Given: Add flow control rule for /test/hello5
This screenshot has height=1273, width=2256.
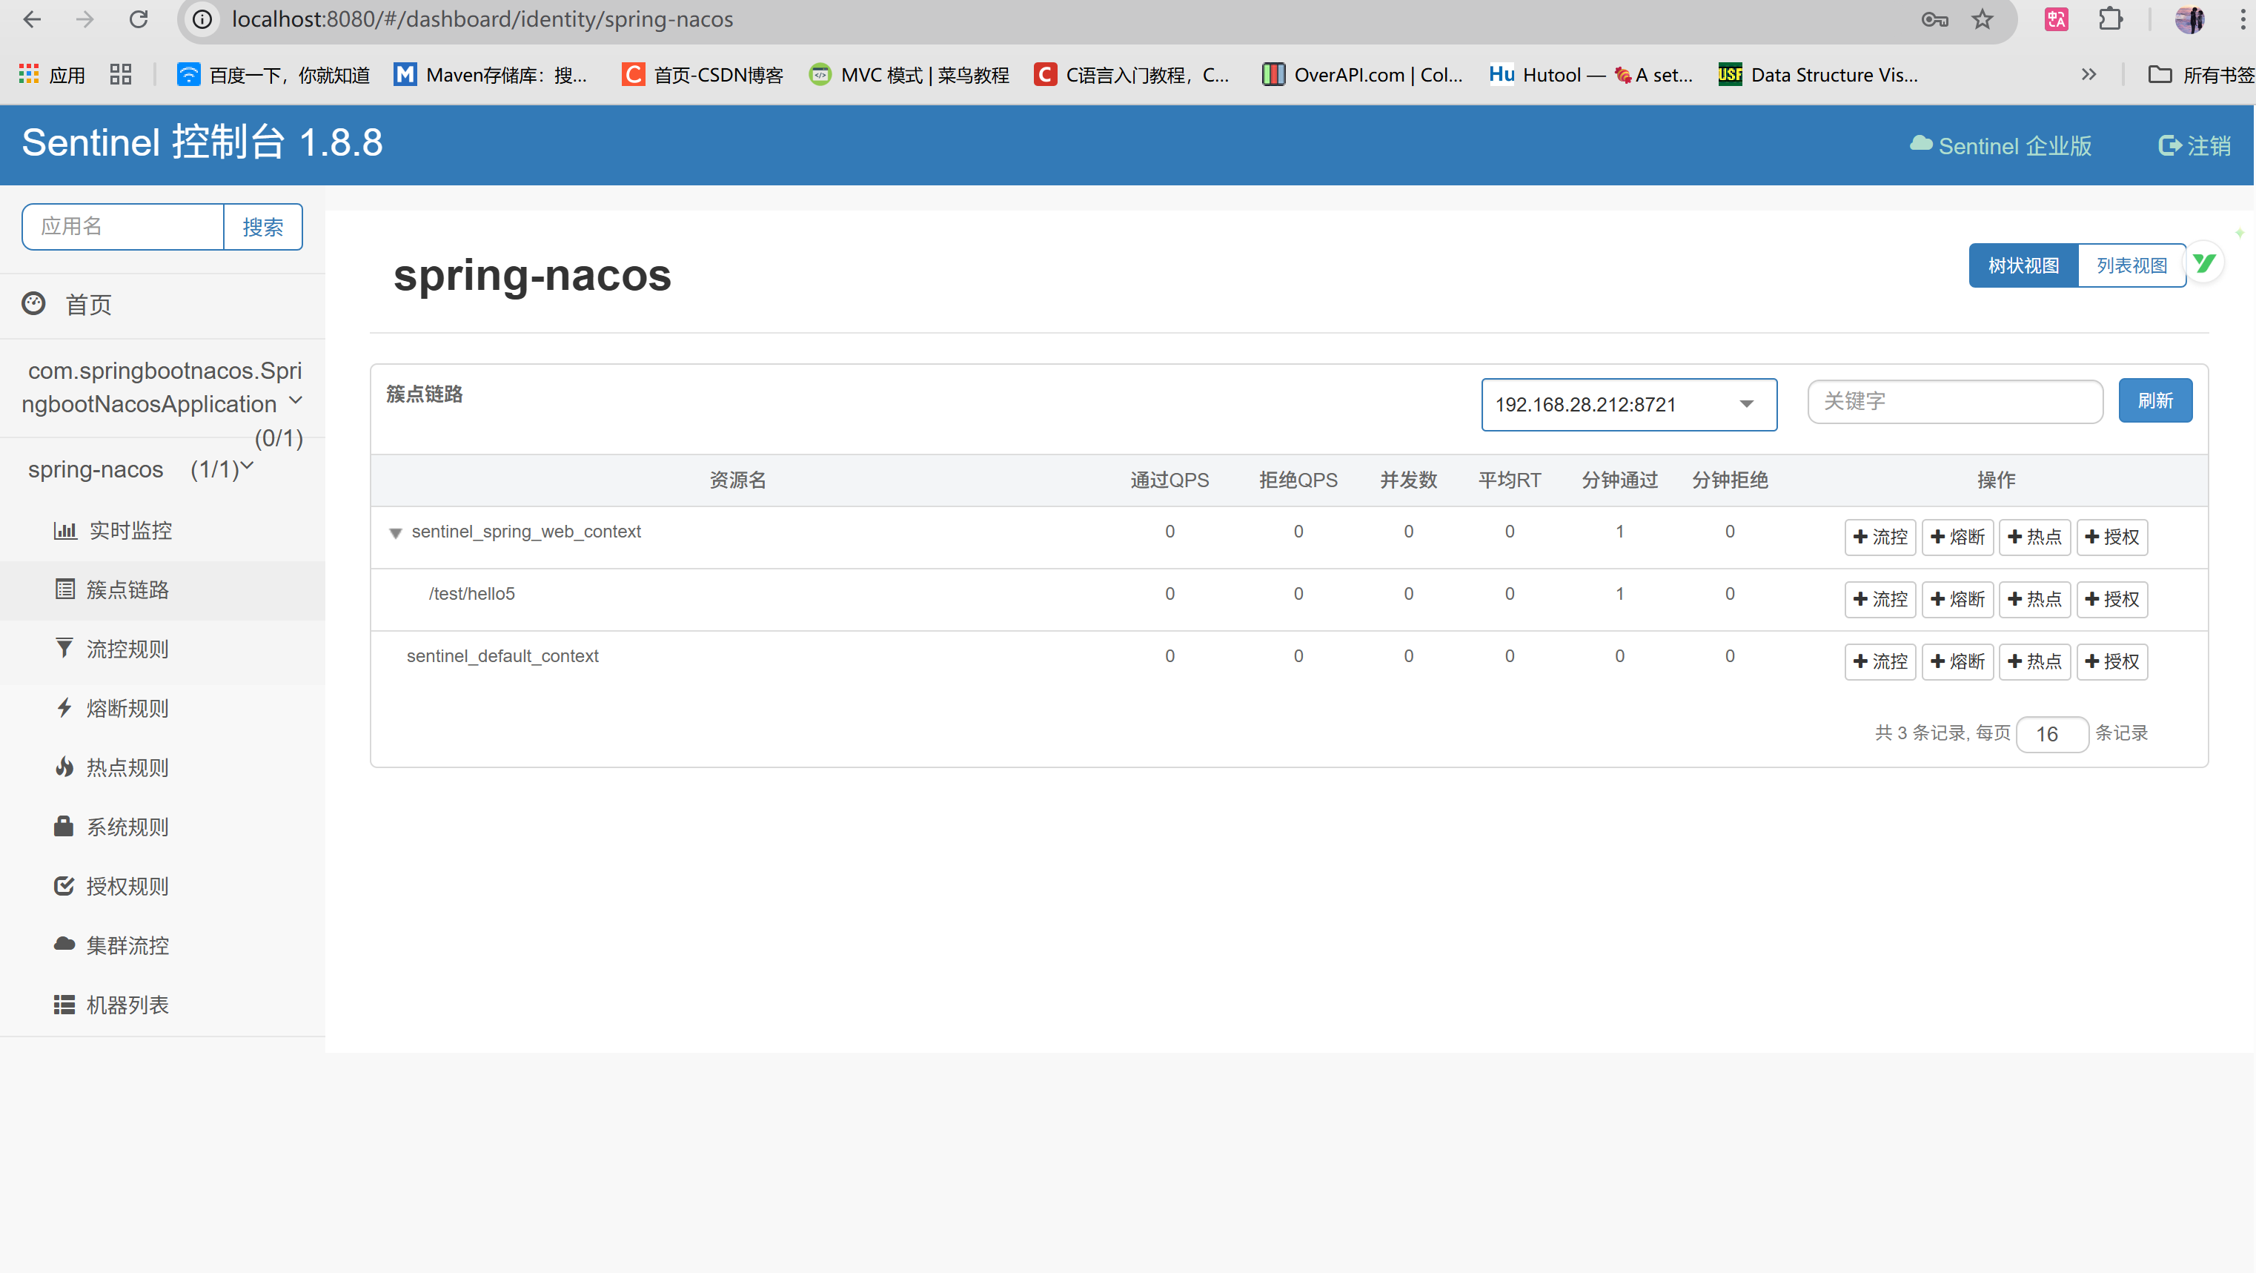Looking at the screenshot, I should [x=1880, y=599].
